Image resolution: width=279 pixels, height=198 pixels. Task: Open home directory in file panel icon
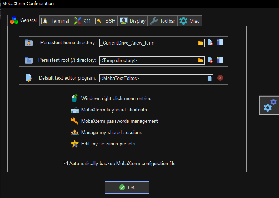click(x=220, y=43)
